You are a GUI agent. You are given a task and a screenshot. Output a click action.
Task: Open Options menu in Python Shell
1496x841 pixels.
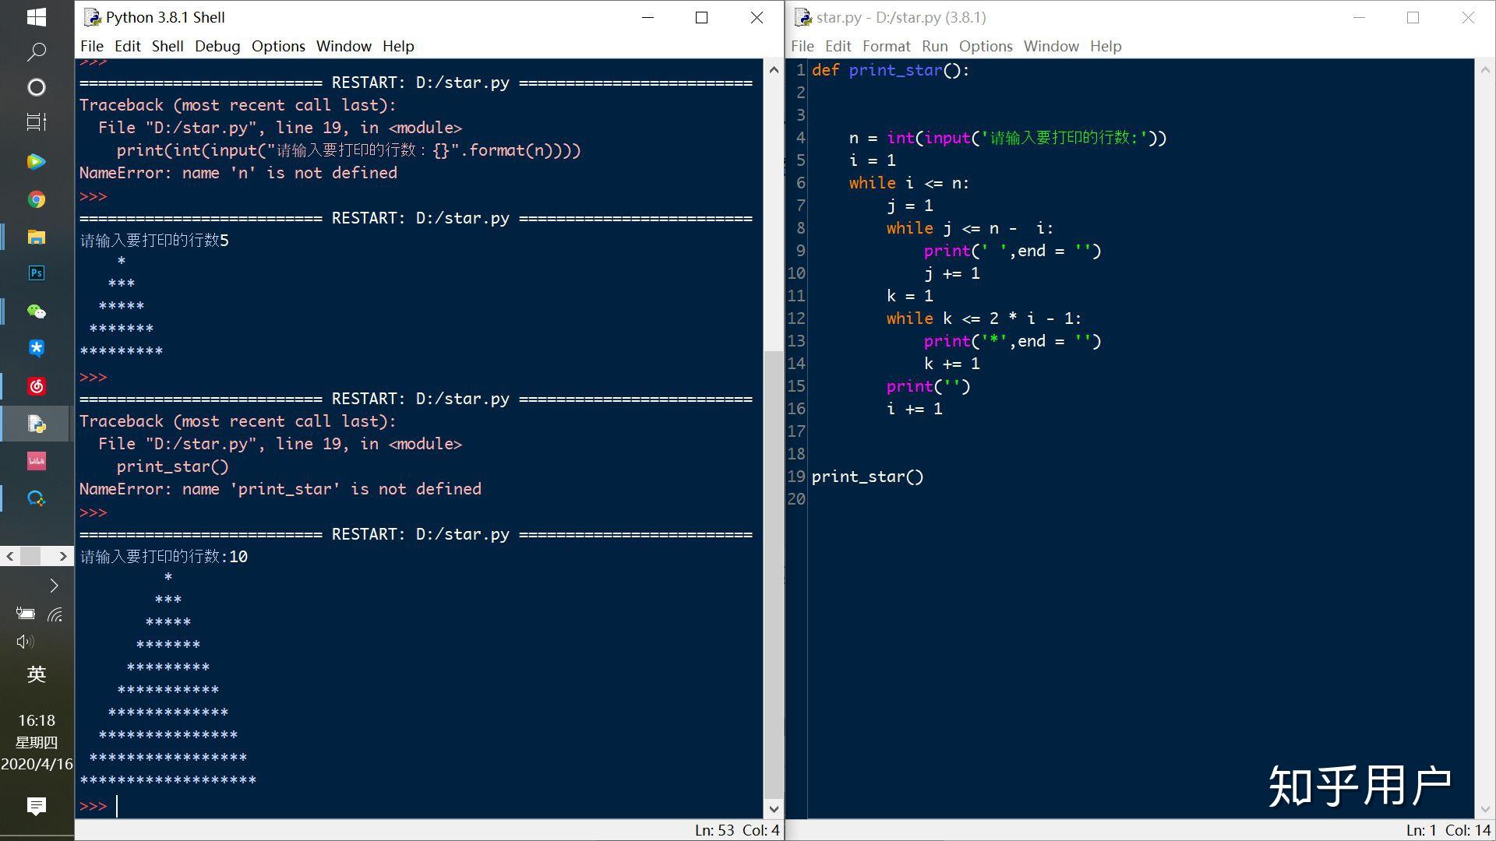(x=278, y=46)
